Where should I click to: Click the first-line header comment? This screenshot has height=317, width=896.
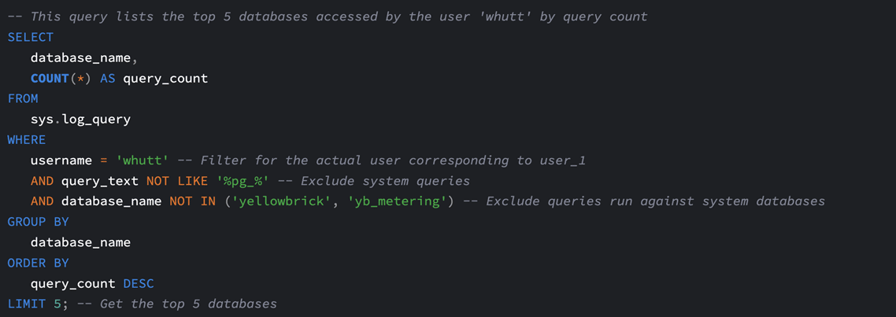pos(328,17)
